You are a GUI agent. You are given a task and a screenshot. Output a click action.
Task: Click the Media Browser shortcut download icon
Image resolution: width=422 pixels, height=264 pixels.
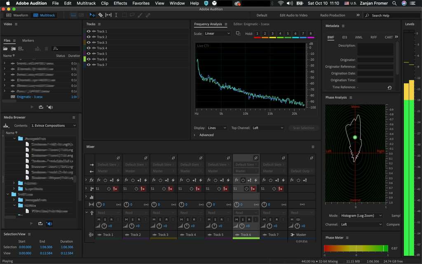pos(6,125)
